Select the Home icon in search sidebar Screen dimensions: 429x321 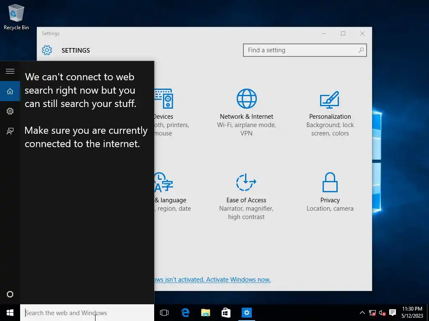point(10,91)
